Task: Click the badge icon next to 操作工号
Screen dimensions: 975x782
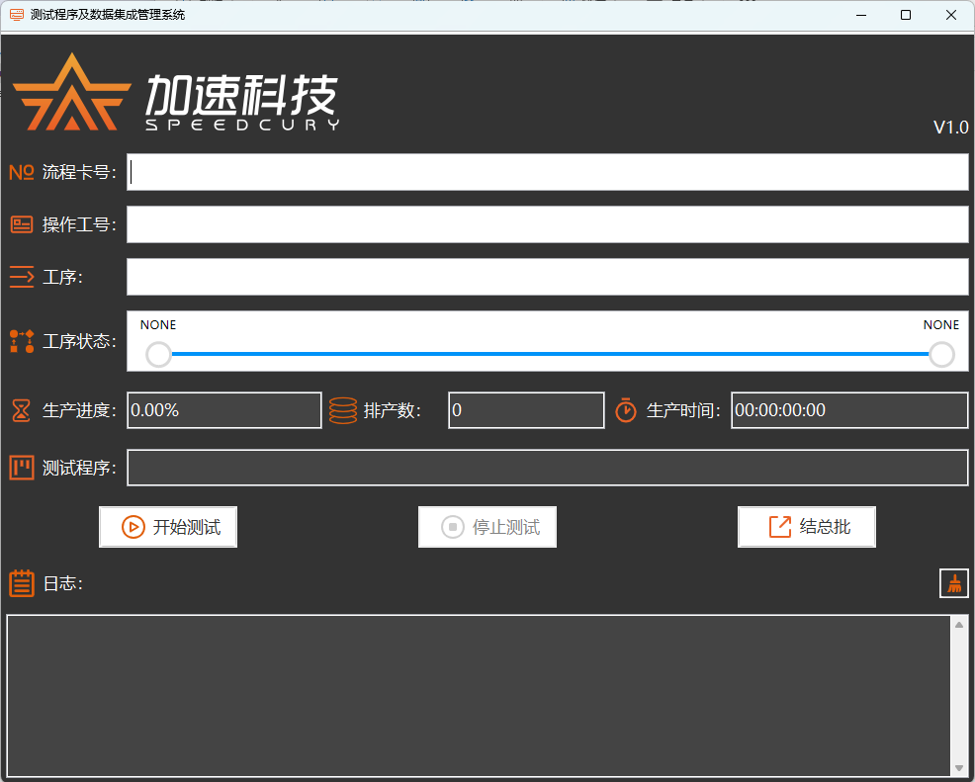Action: click(21, 223)
